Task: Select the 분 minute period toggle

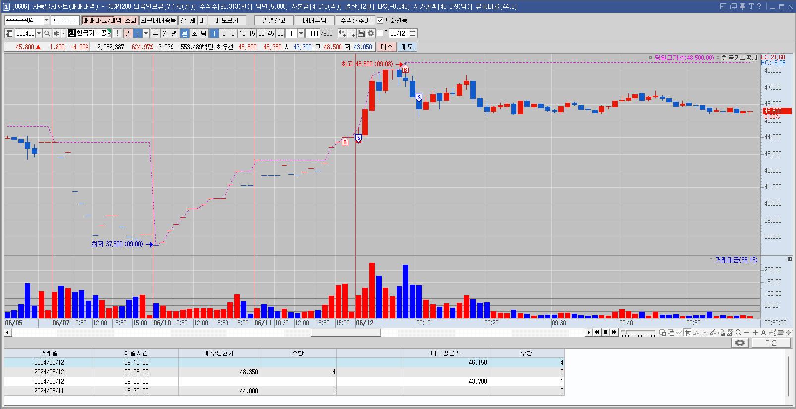Action: (185, 33)
